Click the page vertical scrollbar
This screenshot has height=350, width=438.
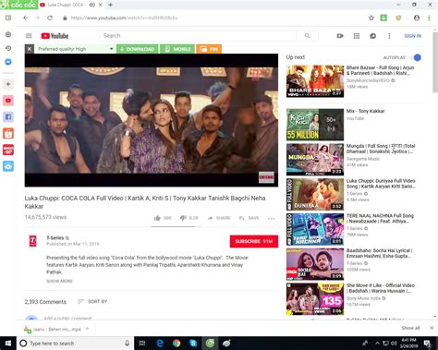point(435,62)
